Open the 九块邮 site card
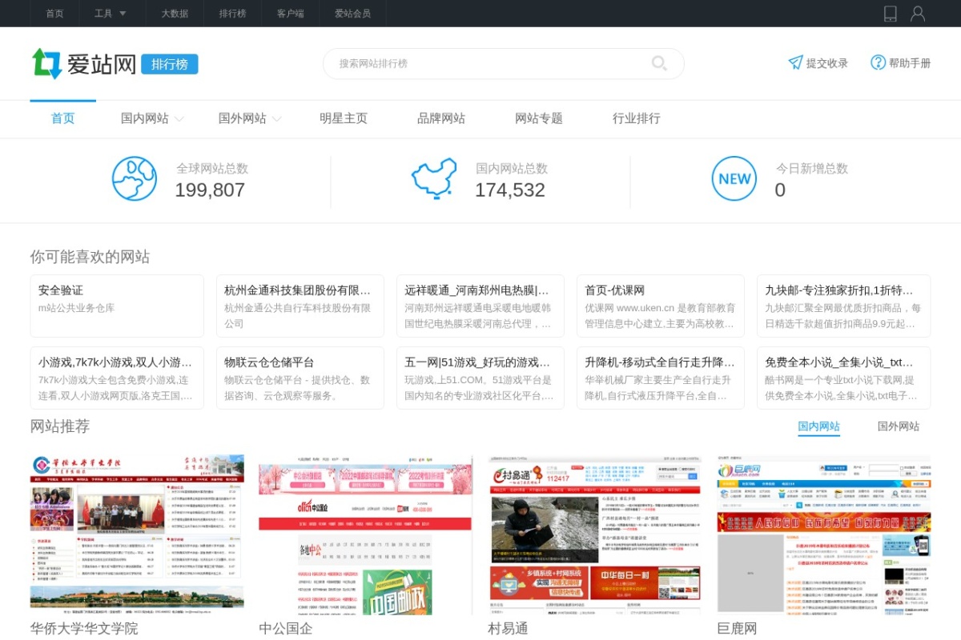Image resolution: width=961 pixels, height=640 pixels. (844, 306)
